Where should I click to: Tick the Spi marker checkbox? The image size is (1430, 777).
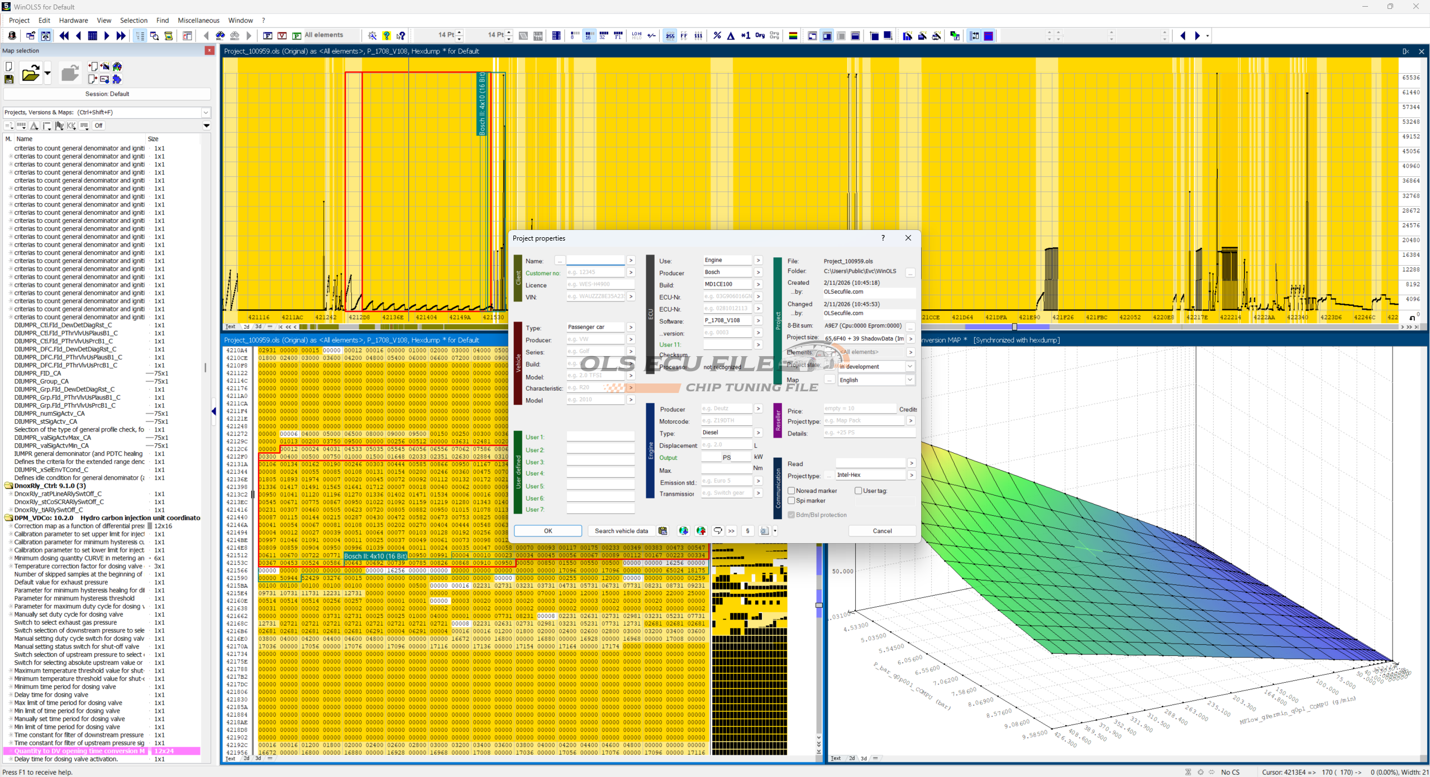pyautogui.click(x=791, y=501)
